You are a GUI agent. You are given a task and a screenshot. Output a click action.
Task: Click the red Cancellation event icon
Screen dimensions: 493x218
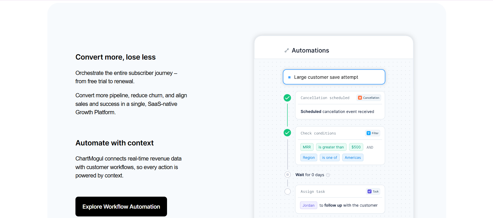click(x=360, y=98)
